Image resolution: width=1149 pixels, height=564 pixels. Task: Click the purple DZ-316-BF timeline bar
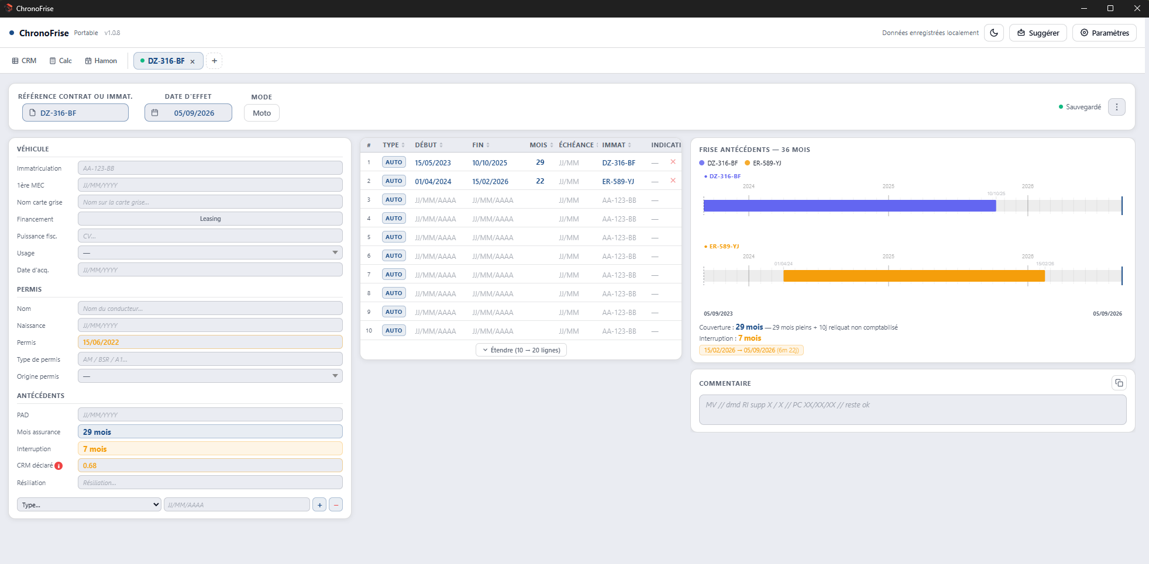pos(849,206)
